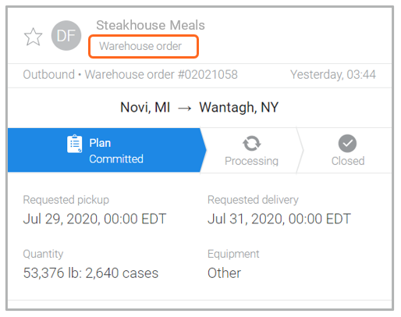This screenshot has width=401, height=317.
Task: Click the Yesterday, 03:44 timestamp
Action: click(x=333, y=75)
